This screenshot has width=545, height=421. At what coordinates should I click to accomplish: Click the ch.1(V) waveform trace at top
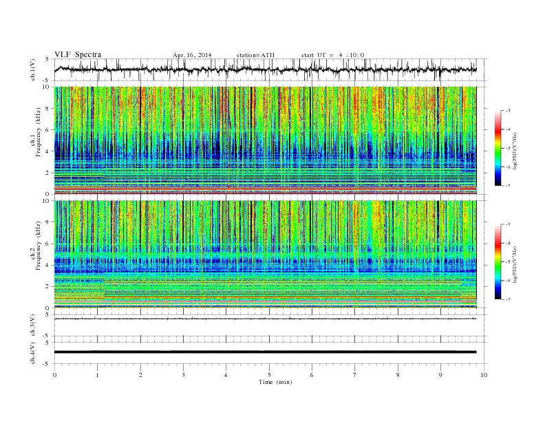pyautogui.click(x=265, y=69)
